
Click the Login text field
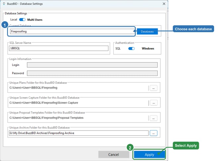(x=92, y=65)
